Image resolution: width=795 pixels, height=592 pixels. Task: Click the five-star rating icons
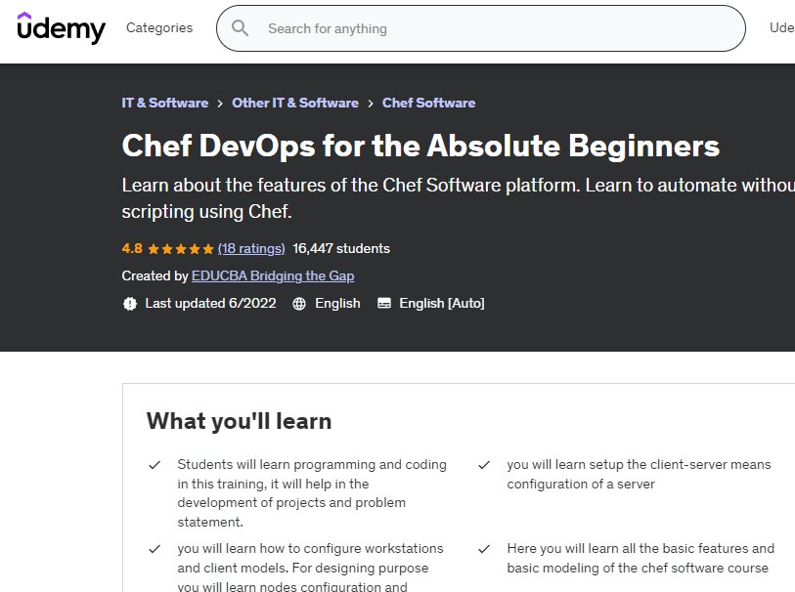click(x=181, y=249)
